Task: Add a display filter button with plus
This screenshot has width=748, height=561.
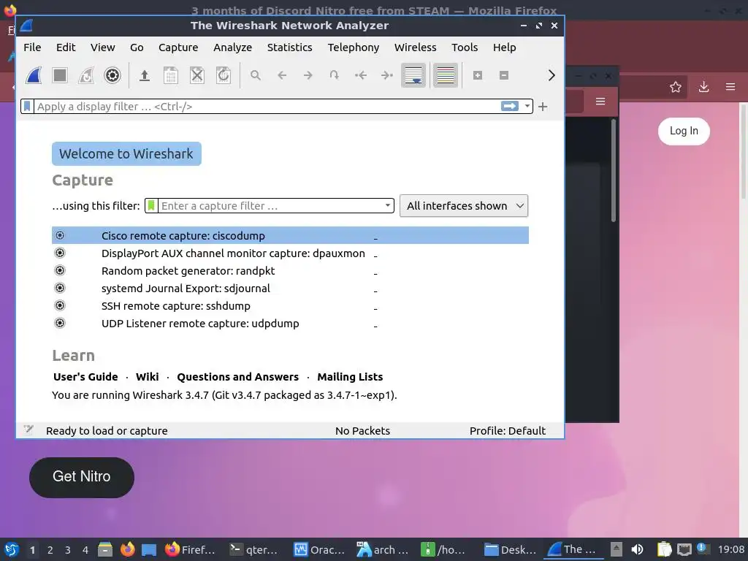Action: 543,107
